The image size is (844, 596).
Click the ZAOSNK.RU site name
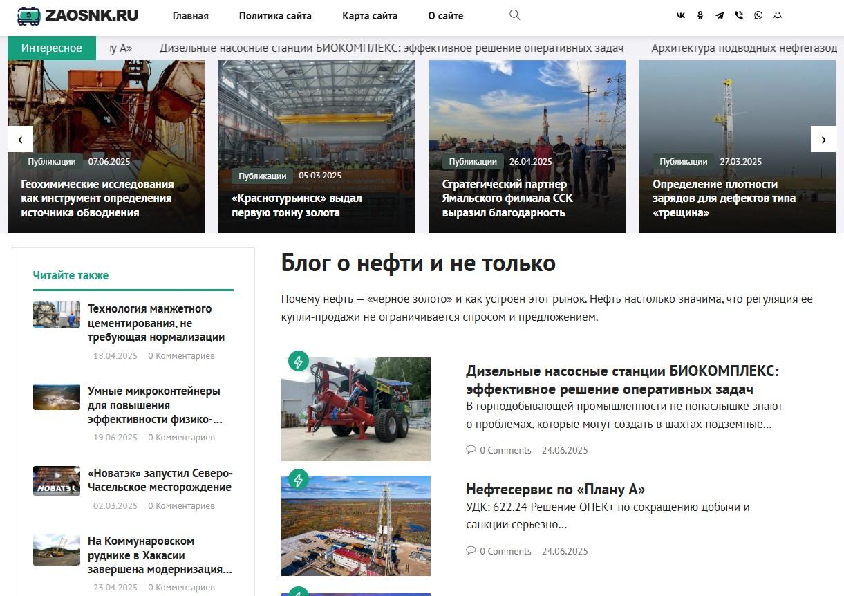pyautogui.click(x=92, y=16)
